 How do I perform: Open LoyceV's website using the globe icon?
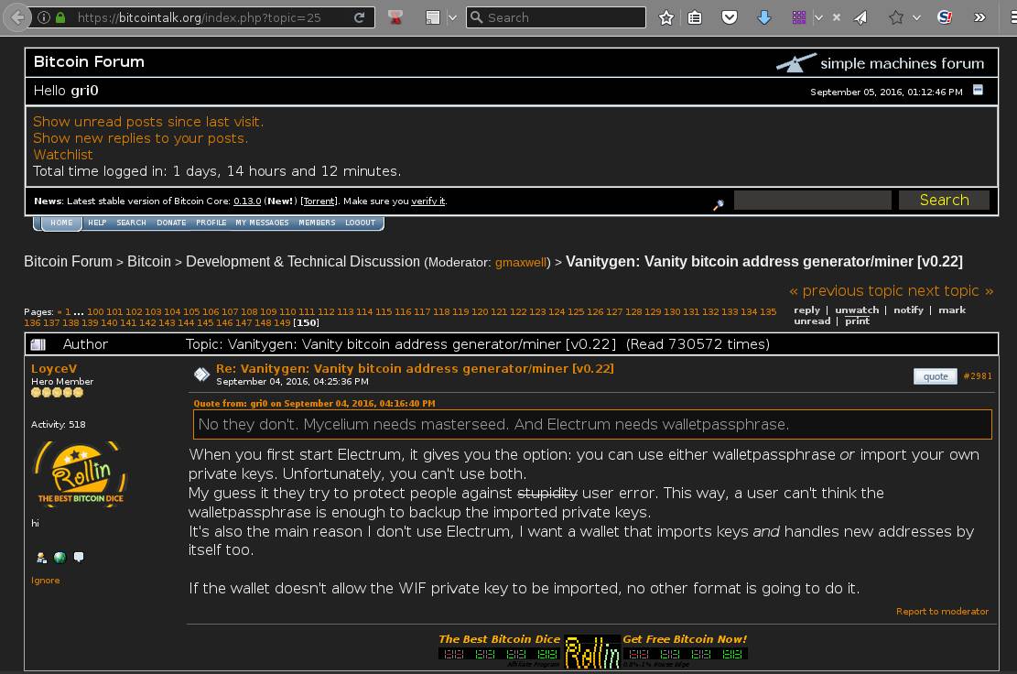click(x=59, y=557)
